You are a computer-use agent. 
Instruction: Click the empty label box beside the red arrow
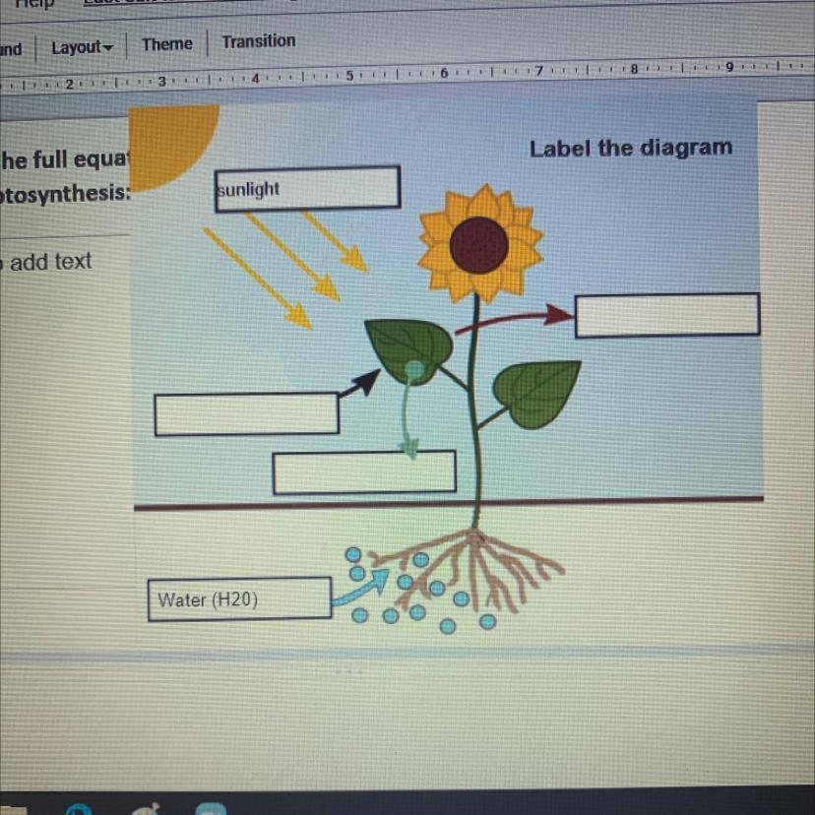667,314
